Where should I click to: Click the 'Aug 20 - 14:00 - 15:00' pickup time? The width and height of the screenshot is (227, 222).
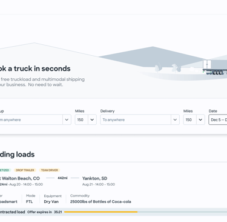[x=26, y=184]
